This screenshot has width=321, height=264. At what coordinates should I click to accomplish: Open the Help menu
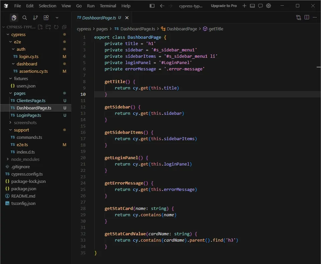pos(126,6)
